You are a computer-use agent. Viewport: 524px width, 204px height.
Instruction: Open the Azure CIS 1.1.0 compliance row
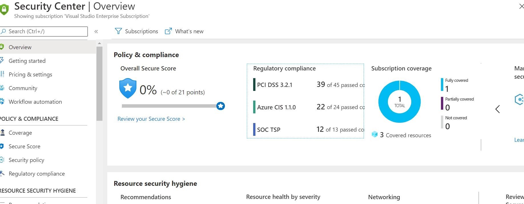tap(309, 107)
